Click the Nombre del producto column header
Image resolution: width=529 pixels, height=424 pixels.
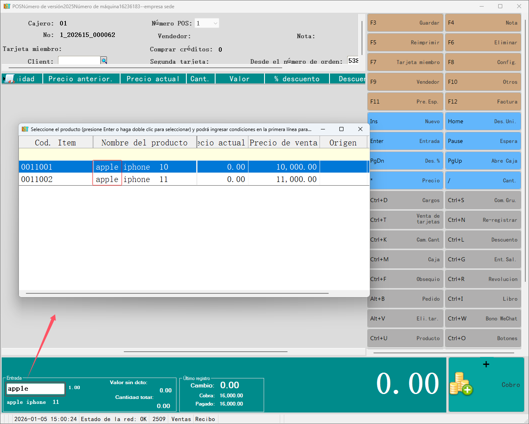(x=144, y=143)
